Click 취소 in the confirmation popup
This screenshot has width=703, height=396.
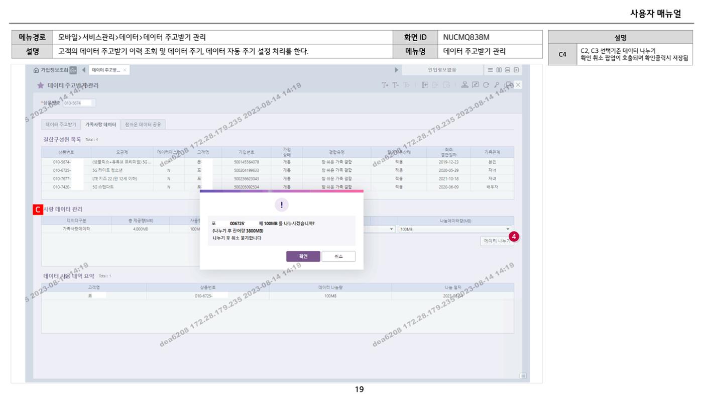point(338,256)
